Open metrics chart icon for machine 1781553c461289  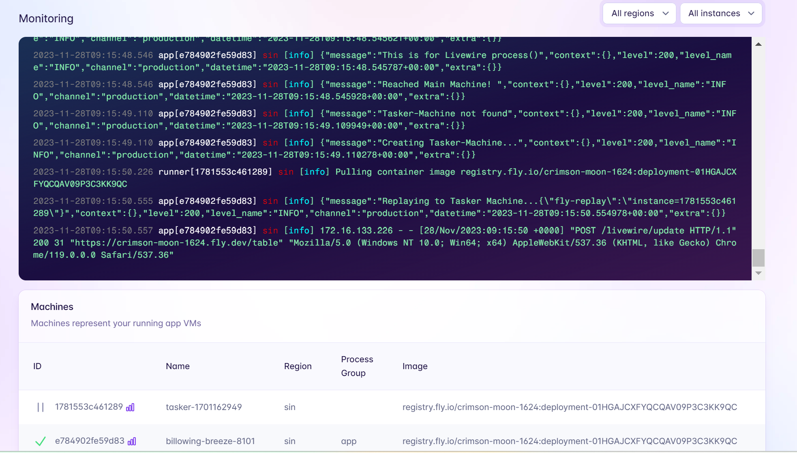pyautogui.click(x=130, y=407)
